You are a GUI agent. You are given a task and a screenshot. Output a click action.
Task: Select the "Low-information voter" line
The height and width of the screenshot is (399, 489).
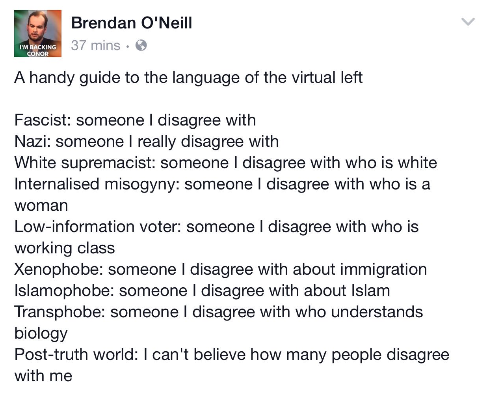pos(217,227)
